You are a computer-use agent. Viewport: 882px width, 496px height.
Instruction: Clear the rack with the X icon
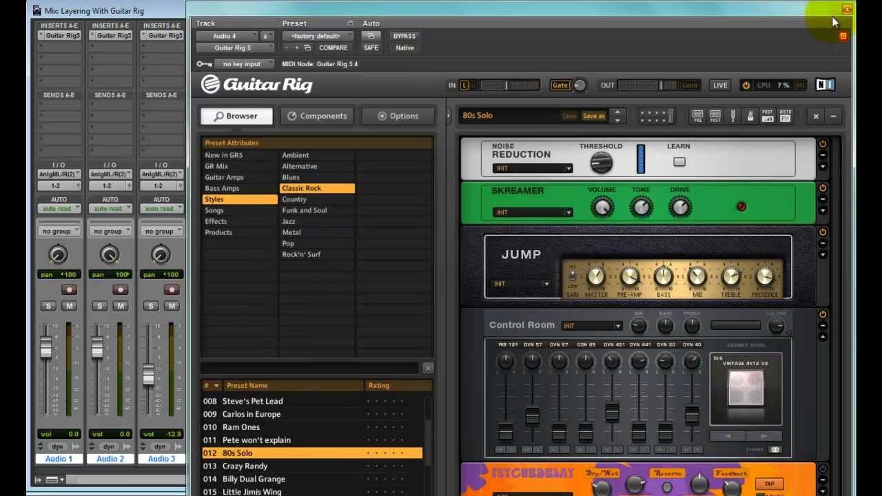(x=816, y=116)
